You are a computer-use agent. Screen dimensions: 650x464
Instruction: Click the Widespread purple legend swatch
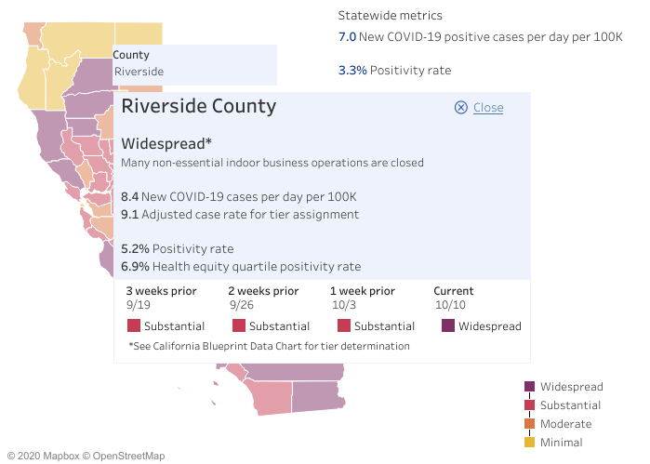point(530,387)
